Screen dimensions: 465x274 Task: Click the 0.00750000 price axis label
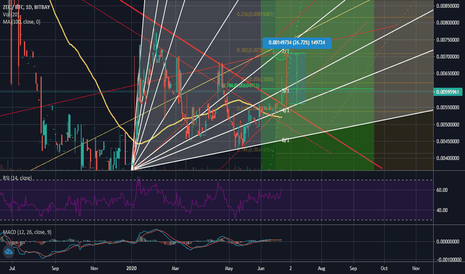[x=448, y=40]
